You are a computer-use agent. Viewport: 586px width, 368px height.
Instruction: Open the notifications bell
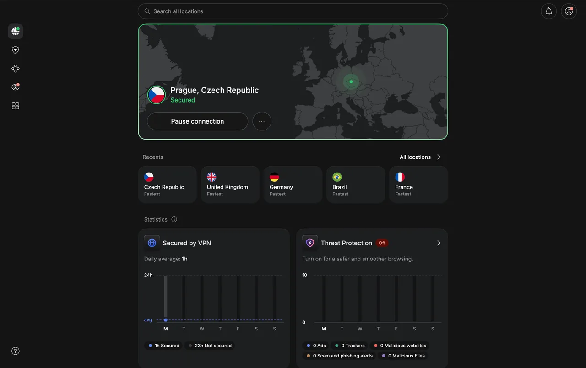coord(548,11)
